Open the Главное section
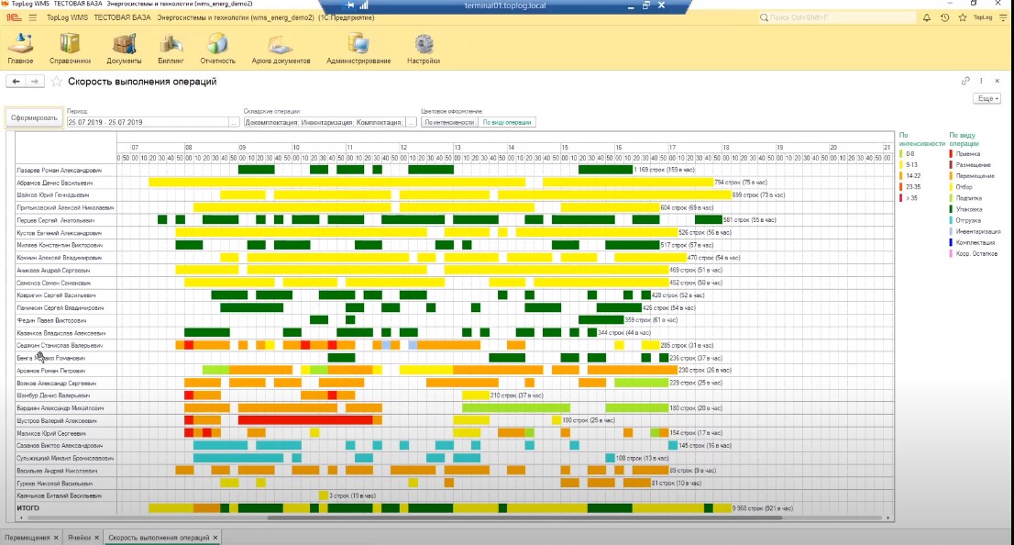The width and height of the screenshot is (1014, 545). [x=20, y=50]
